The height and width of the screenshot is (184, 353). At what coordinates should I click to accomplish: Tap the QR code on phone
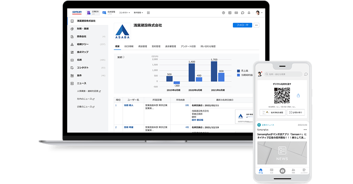coord(282,95)
